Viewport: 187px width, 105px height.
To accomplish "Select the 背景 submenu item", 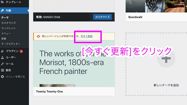I will (4, 39).
